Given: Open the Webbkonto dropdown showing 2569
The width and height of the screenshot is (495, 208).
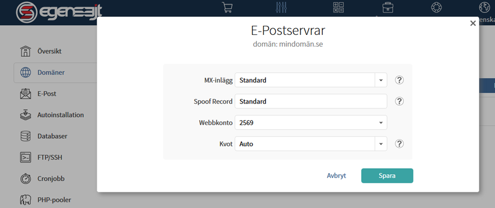Looking at the screenshot, I should [311, 123].
